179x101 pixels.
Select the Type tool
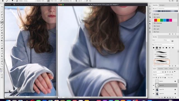(x=2, y=51)
